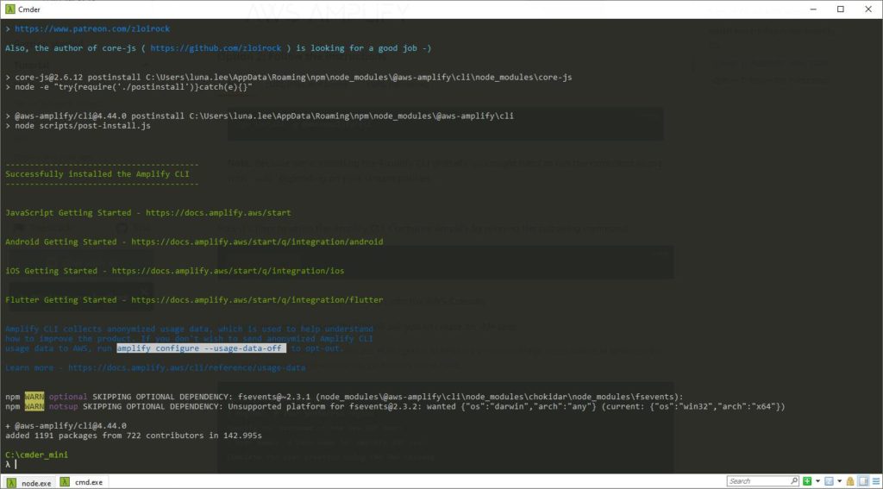
Task: Open the Flutter integration docs URL
Action: point(257,300)
